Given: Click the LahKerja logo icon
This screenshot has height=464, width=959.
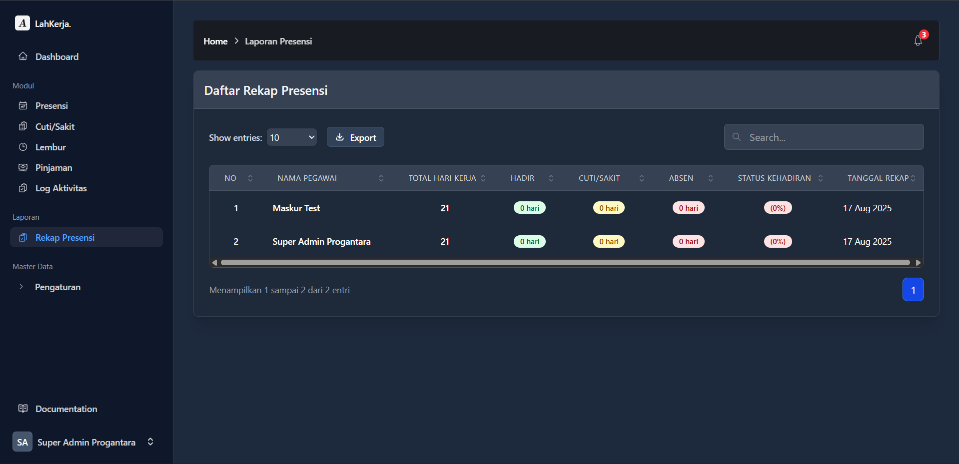Looking at the screenshot, I should pyautogui.click(x=22, y=23).
